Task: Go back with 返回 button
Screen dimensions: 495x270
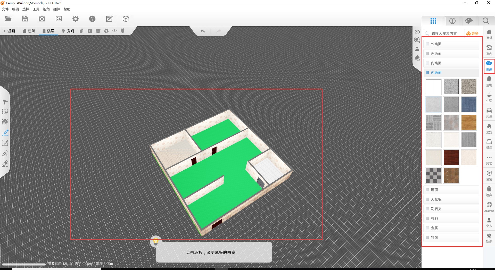Action: tap(9, 31)
